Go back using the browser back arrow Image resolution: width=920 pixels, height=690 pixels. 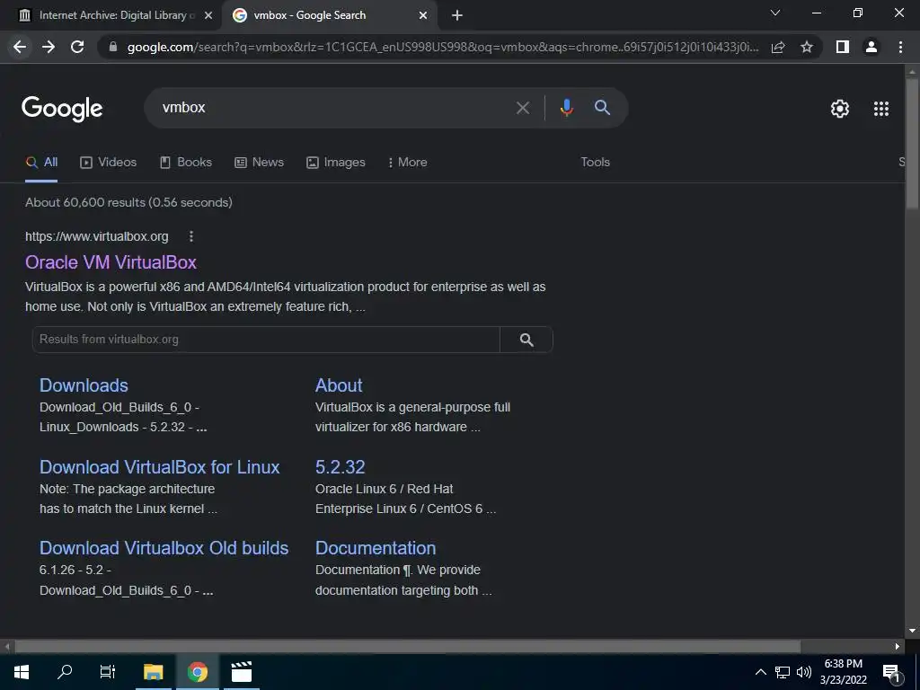pos(20,47)
